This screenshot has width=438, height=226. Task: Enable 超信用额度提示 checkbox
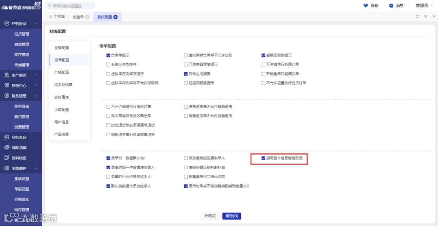(186, 83)
